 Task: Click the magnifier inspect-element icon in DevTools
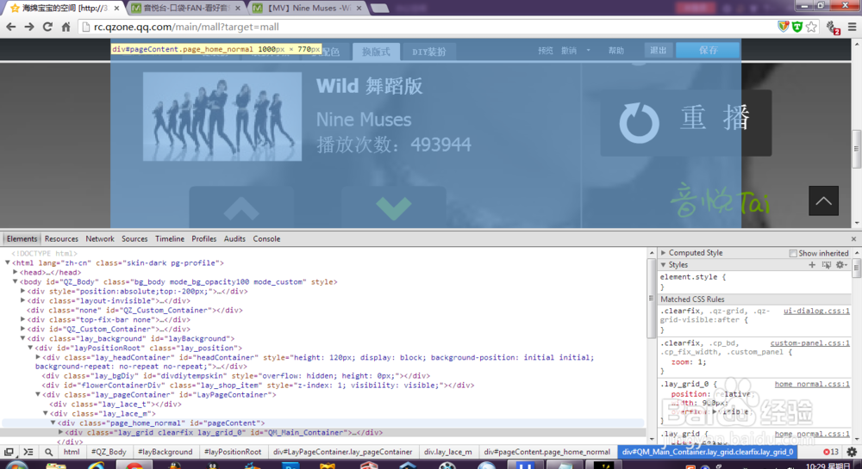pos(49,452)
